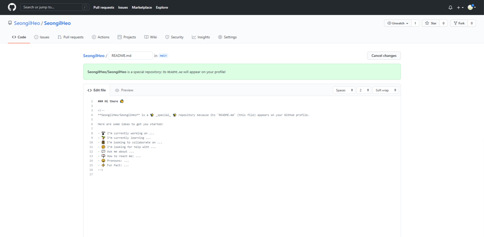Click the main branch label

pyautogui.click(x=163, y=56)
